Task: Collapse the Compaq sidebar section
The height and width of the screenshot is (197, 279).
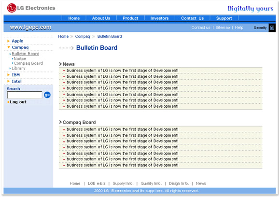Action: pos(9,47)
